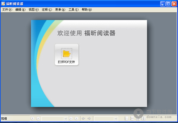178x123 pixels.
Task: Go to previous page in status bar
Action: click(38, 119)
